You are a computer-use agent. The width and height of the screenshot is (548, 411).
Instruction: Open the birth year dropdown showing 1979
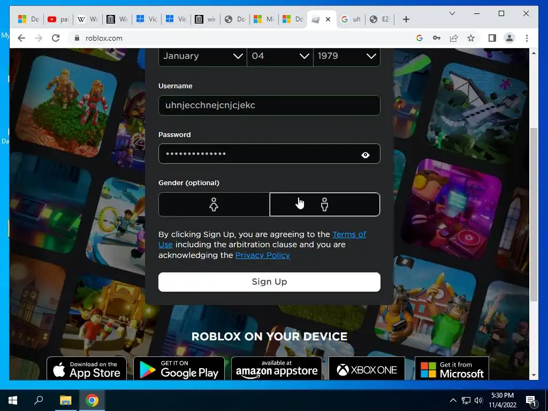tap(347, 56)
